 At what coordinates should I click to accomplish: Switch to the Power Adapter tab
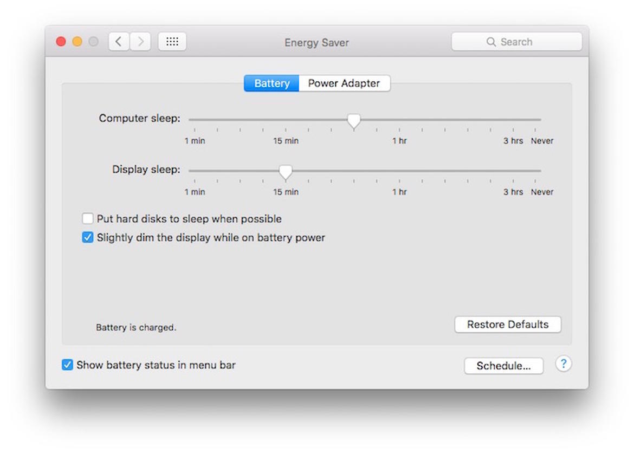(344, 83)
